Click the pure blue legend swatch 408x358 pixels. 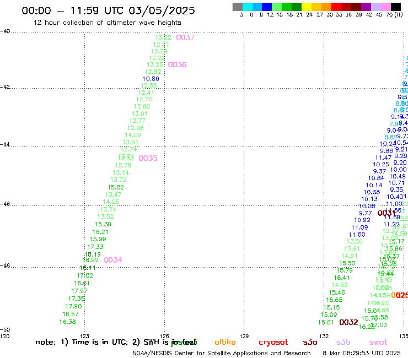[267, 7]
